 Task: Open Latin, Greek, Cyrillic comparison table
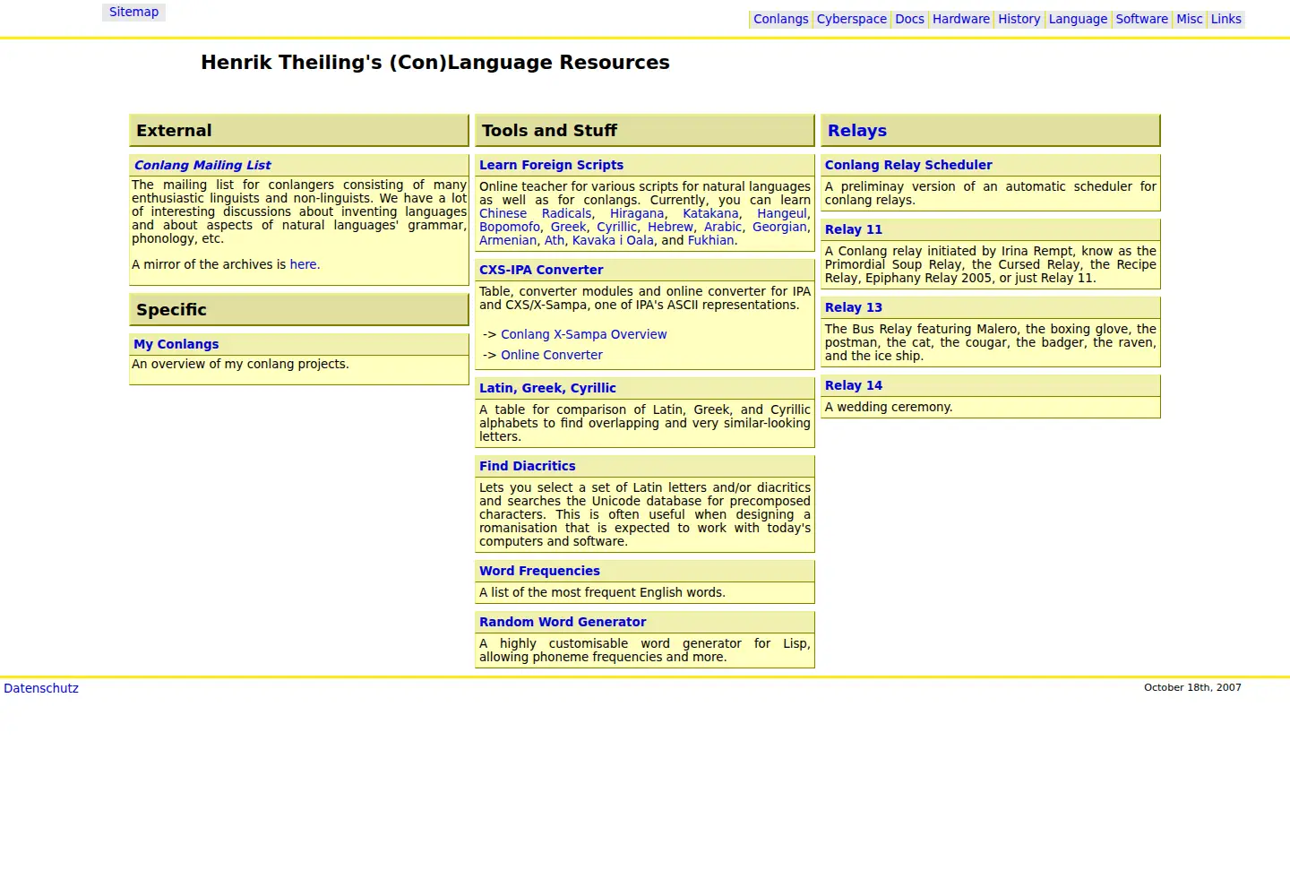point(547,388)
